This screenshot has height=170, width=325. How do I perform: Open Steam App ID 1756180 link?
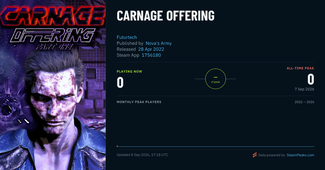(x=151, y=55)
